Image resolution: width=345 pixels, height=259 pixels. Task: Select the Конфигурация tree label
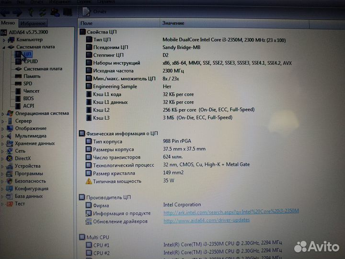32,189
